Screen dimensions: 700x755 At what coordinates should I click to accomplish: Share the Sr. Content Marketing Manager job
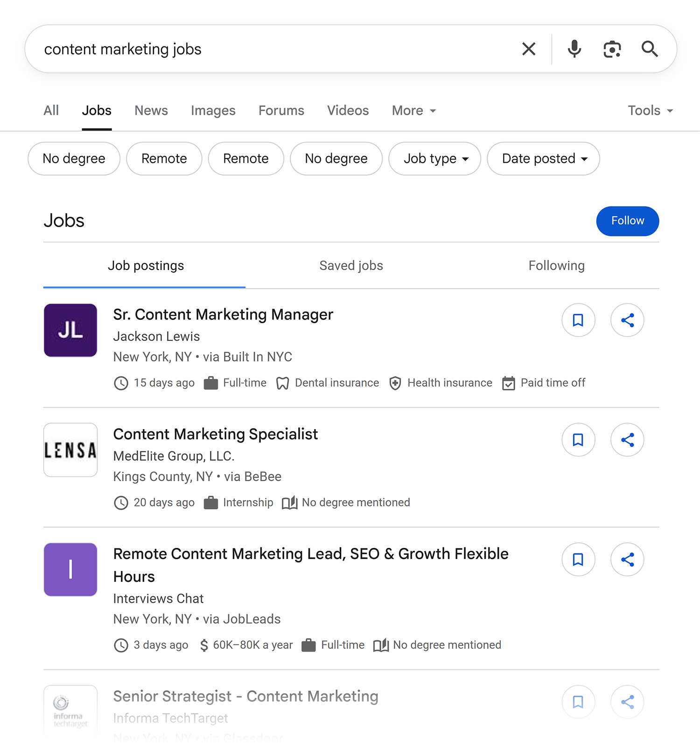pos(627,320)
